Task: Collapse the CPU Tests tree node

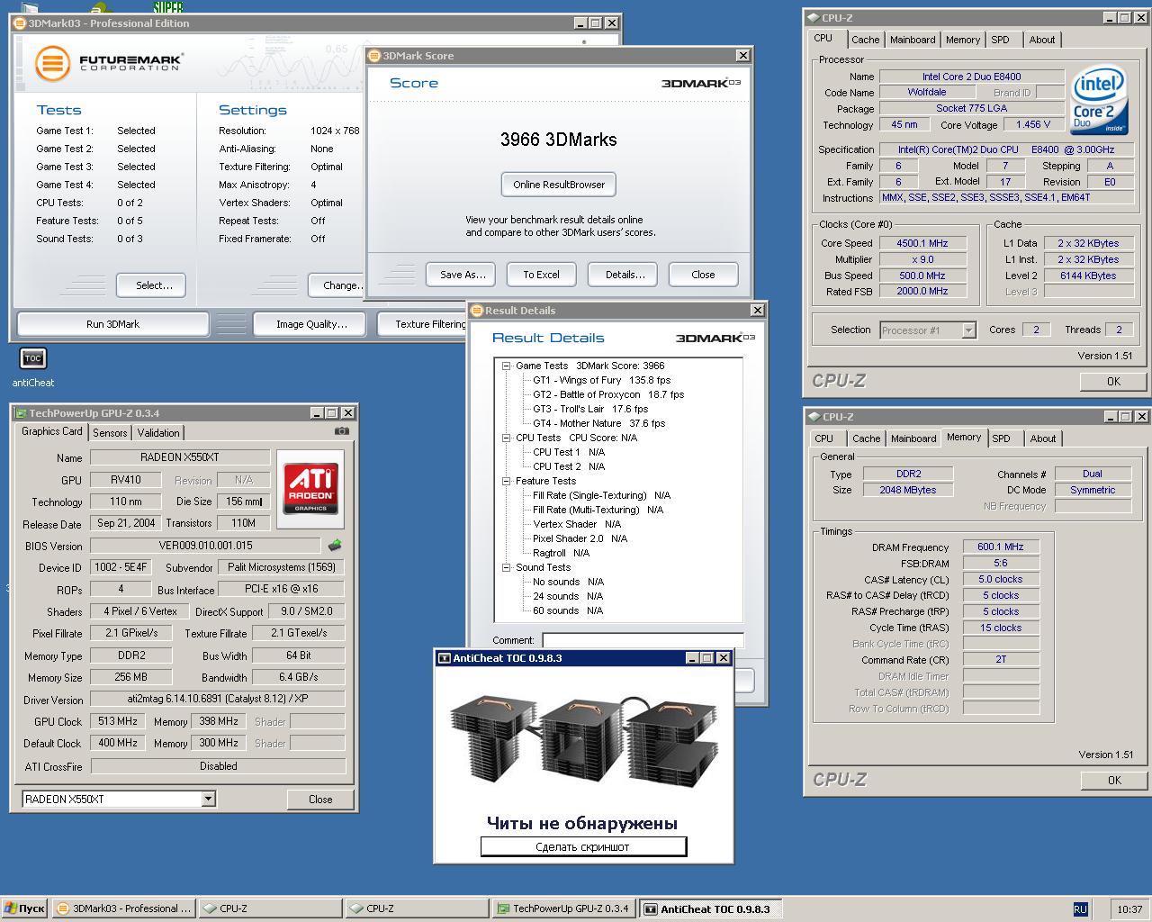Action: pyautogui.click(x=507, y=438)
